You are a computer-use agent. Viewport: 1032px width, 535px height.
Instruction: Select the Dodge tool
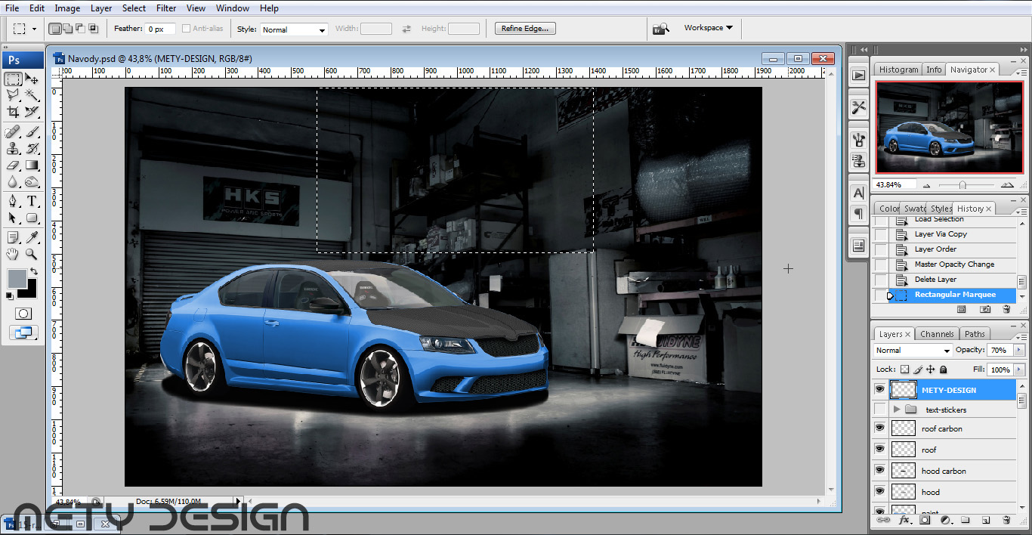(32, 182)
